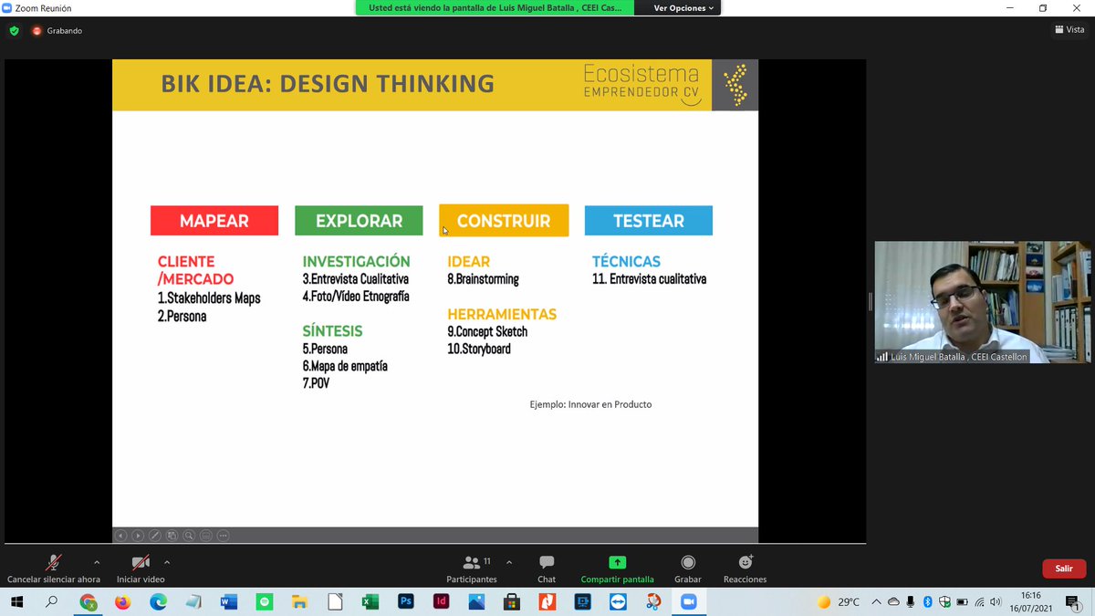Open Firefox from the taskbar
The image size is (1095, 616).
122,602
